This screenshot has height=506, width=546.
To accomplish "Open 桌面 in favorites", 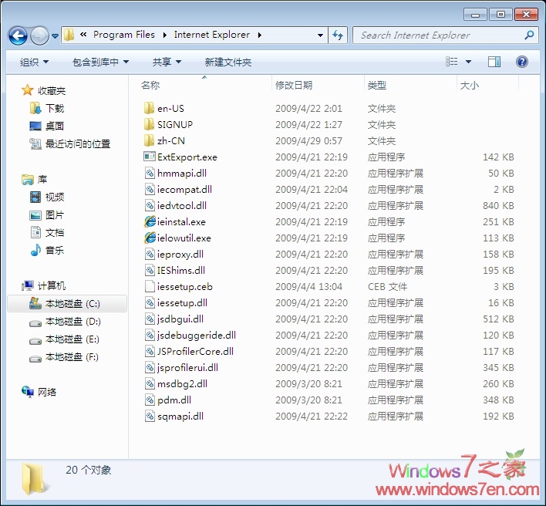I will pos(55,126).
